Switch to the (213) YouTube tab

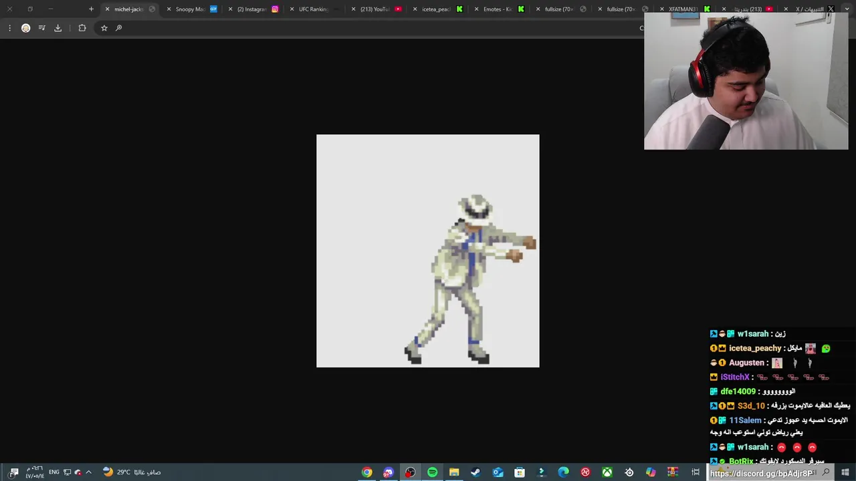click(374, 9)
